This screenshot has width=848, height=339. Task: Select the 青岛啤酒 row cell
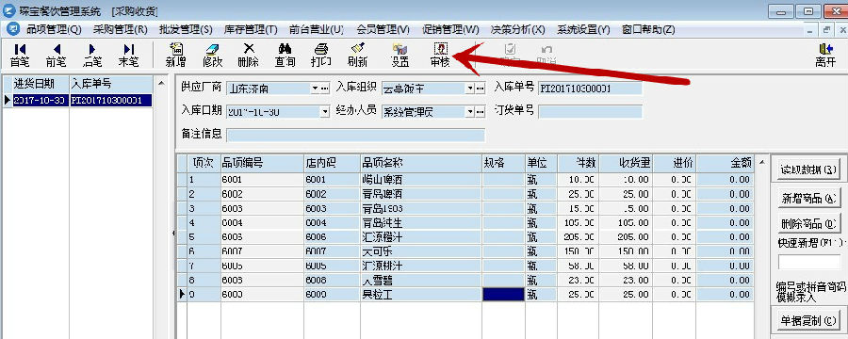[x=421, y=194]
